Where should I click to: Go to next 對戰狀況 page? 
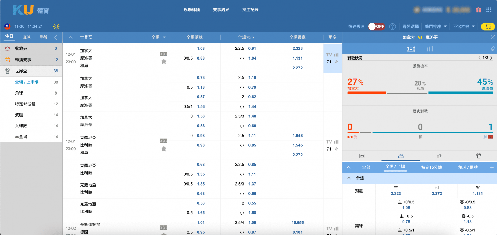[x=491, y=58]
